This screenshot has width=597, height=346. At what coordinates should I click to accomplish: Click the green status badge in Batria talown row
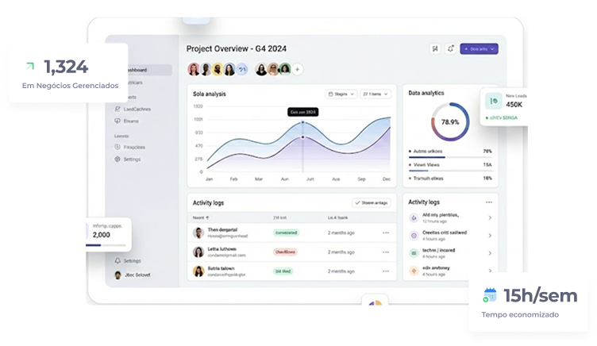tap(283, 271)
